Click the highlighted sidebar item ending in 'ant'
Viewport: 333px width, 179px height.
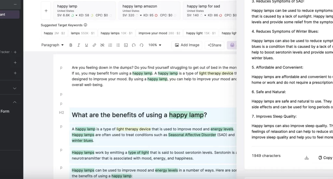coord(9,14)
